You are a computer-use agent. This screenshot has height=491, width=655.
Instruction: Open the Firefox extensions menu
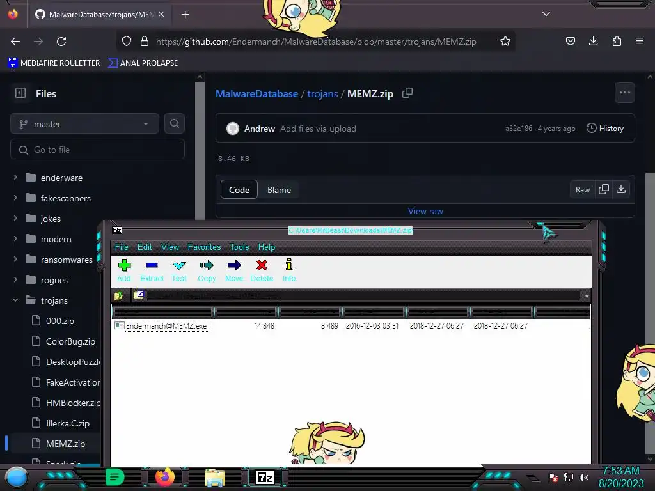[x=617, y=41]
